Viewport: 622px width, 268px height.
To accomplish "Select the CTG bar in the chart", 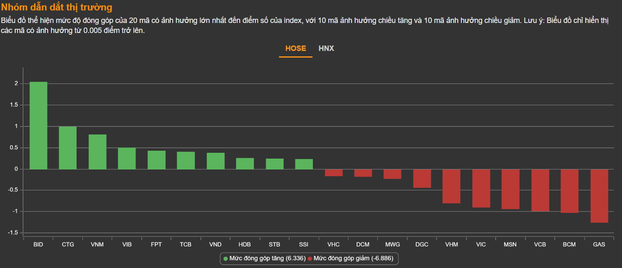I will (68, 148).
